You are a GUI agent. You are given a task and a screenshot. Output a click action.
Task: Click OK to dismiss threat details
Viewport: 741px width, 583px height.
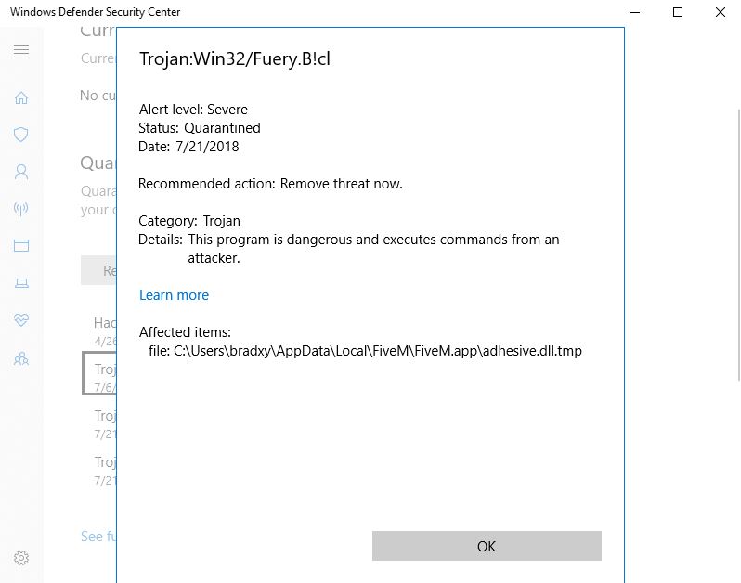487,546
